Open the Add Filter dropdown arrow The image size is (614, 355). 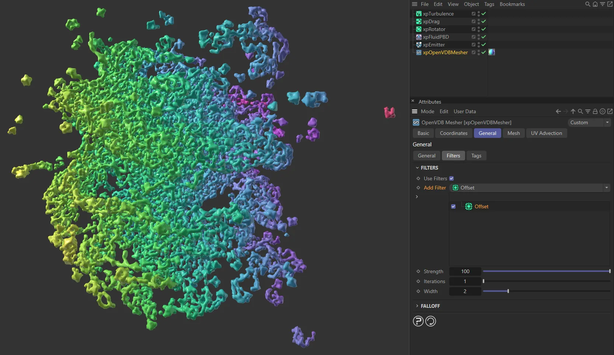pyautogui.click(x=606, y=188)
